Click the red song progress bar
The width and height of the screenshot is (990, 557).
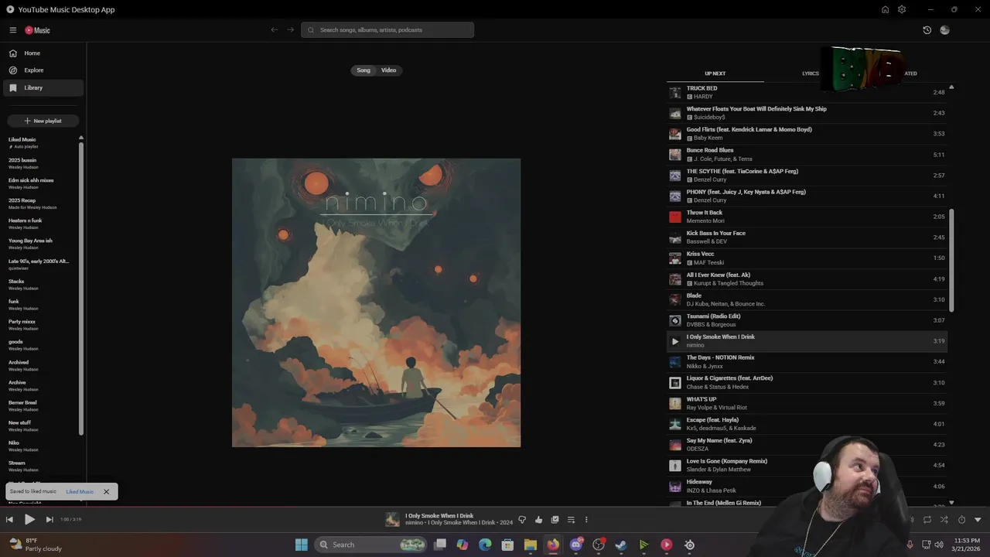(495, 507)
